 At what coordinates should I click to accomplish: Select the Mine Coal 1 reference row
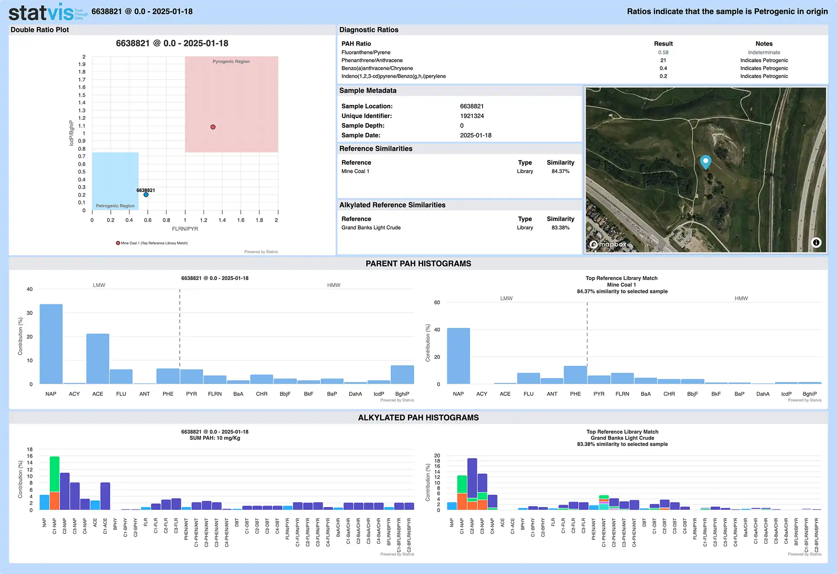355,171
